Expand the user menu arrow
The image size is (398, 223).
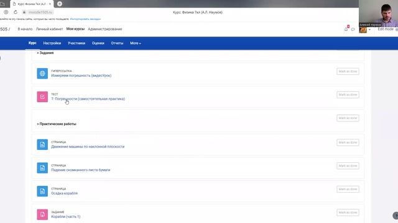[x=369, y=30]
